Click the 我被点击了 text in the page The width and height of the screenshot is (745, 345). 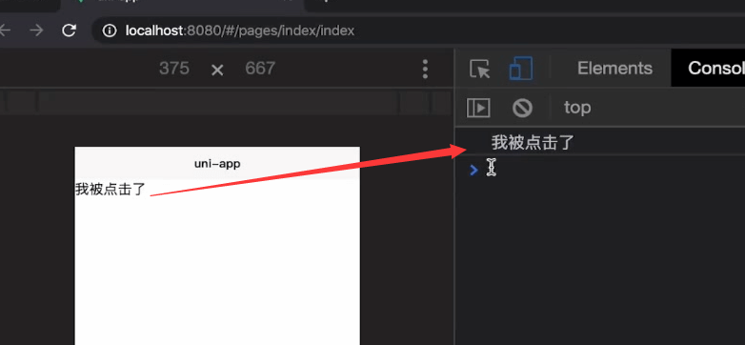coord(110,189)
